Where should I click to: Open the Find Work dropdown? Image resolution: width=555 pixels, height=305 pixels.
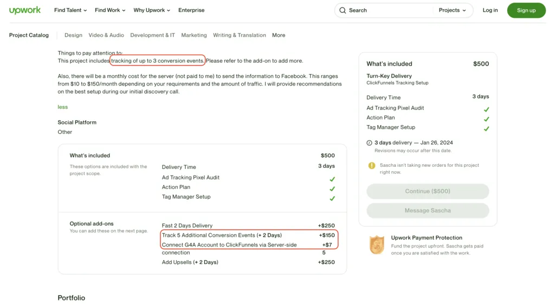click(x=110, y=10)
